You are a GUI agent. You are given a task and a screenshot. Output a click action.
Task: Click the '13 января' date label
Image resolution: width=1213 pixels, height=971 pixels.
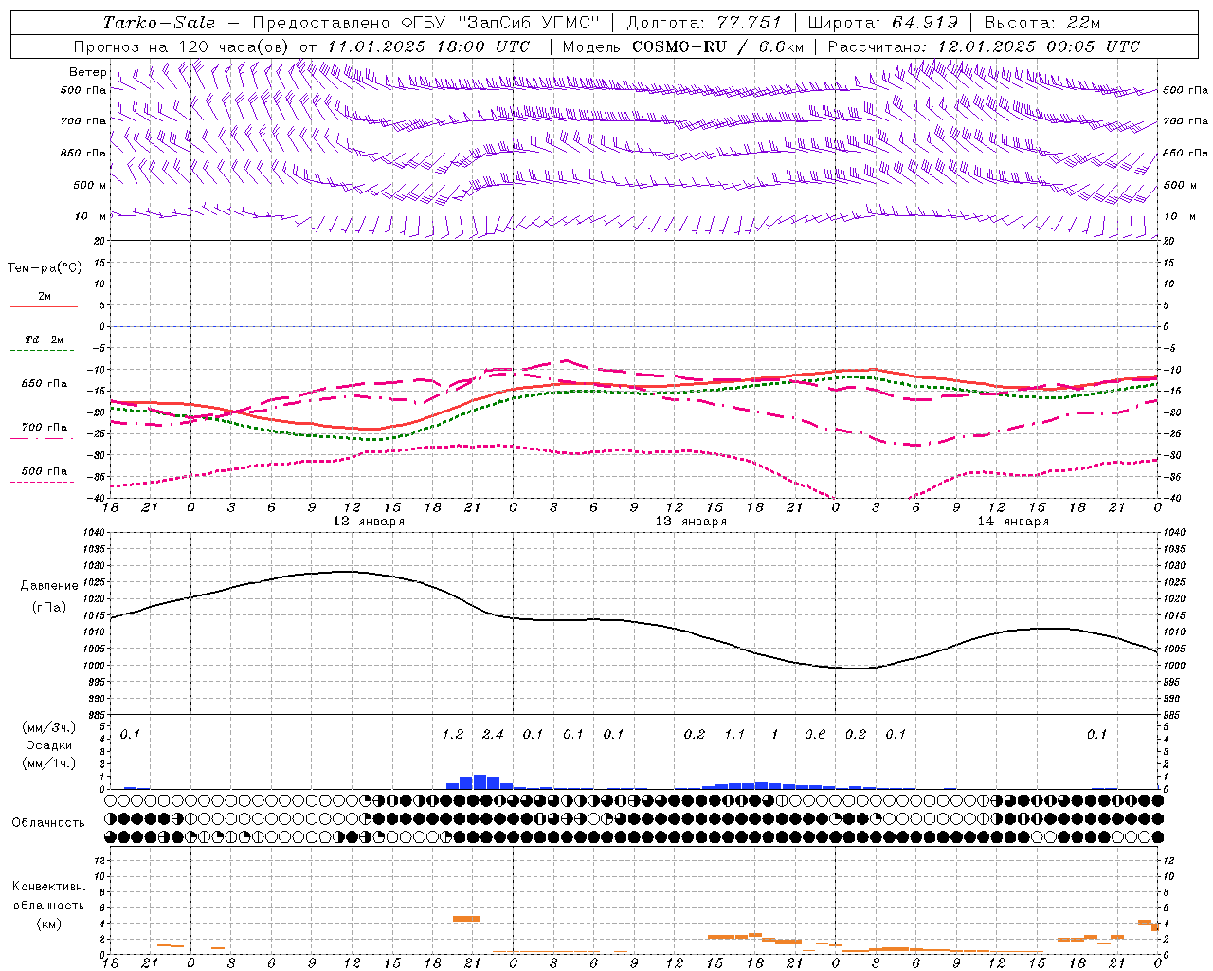pos(691,522)
